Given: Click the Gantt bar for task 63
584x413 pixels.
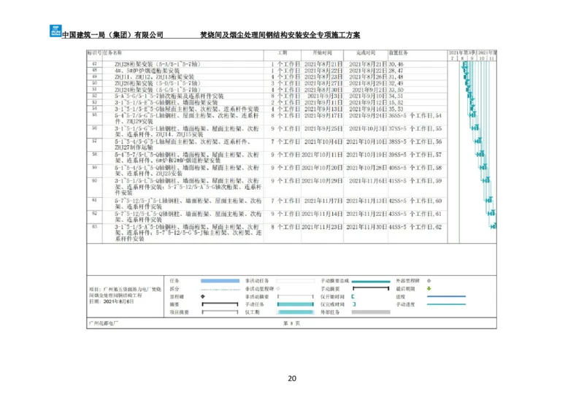Looking at the screenshot, I should click(x=493, y=226).
